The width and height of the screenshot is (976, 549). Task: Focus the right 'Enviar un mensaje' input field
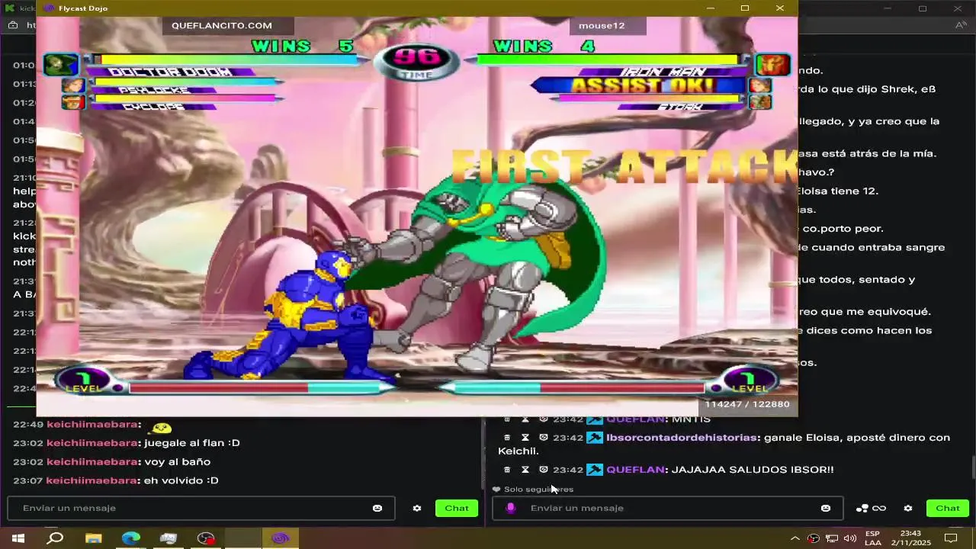[x=667, y=508]
